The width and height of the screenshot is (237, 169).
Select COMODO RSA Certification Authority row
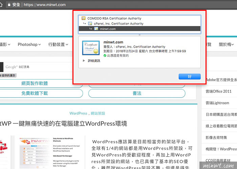point(139,18)
